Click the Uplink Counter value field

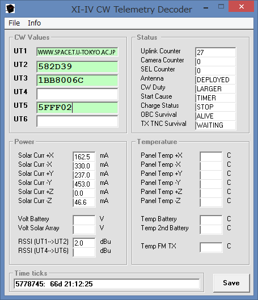click(215, 52)
